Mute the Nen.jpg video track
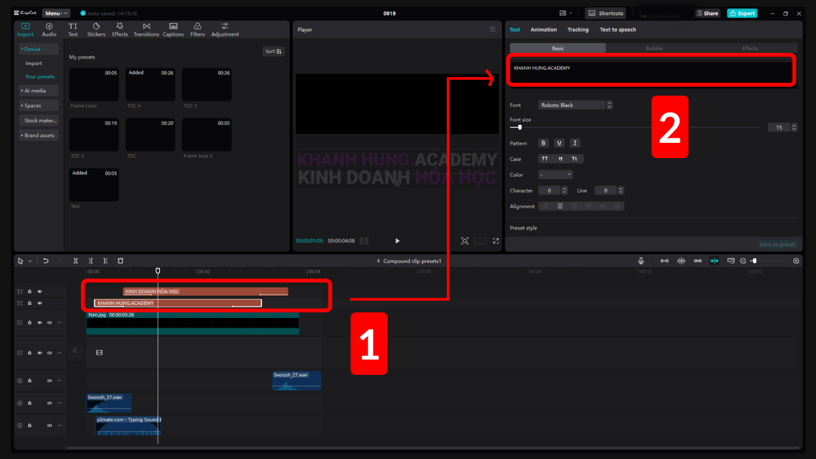816x459 pixels. click(50, 323)
